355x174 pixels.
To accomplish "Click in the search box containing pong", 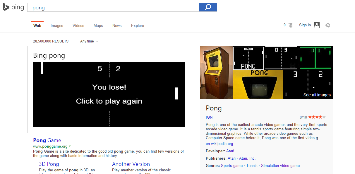I will coord(113,7).
